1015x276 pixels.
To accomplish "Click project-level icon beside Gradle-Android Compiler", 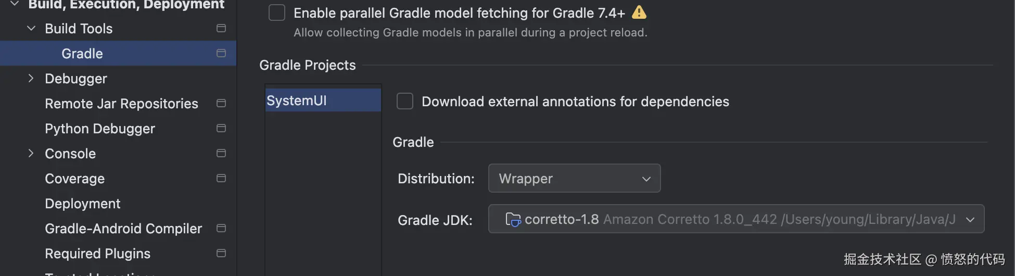I will [x=221, y=228].
